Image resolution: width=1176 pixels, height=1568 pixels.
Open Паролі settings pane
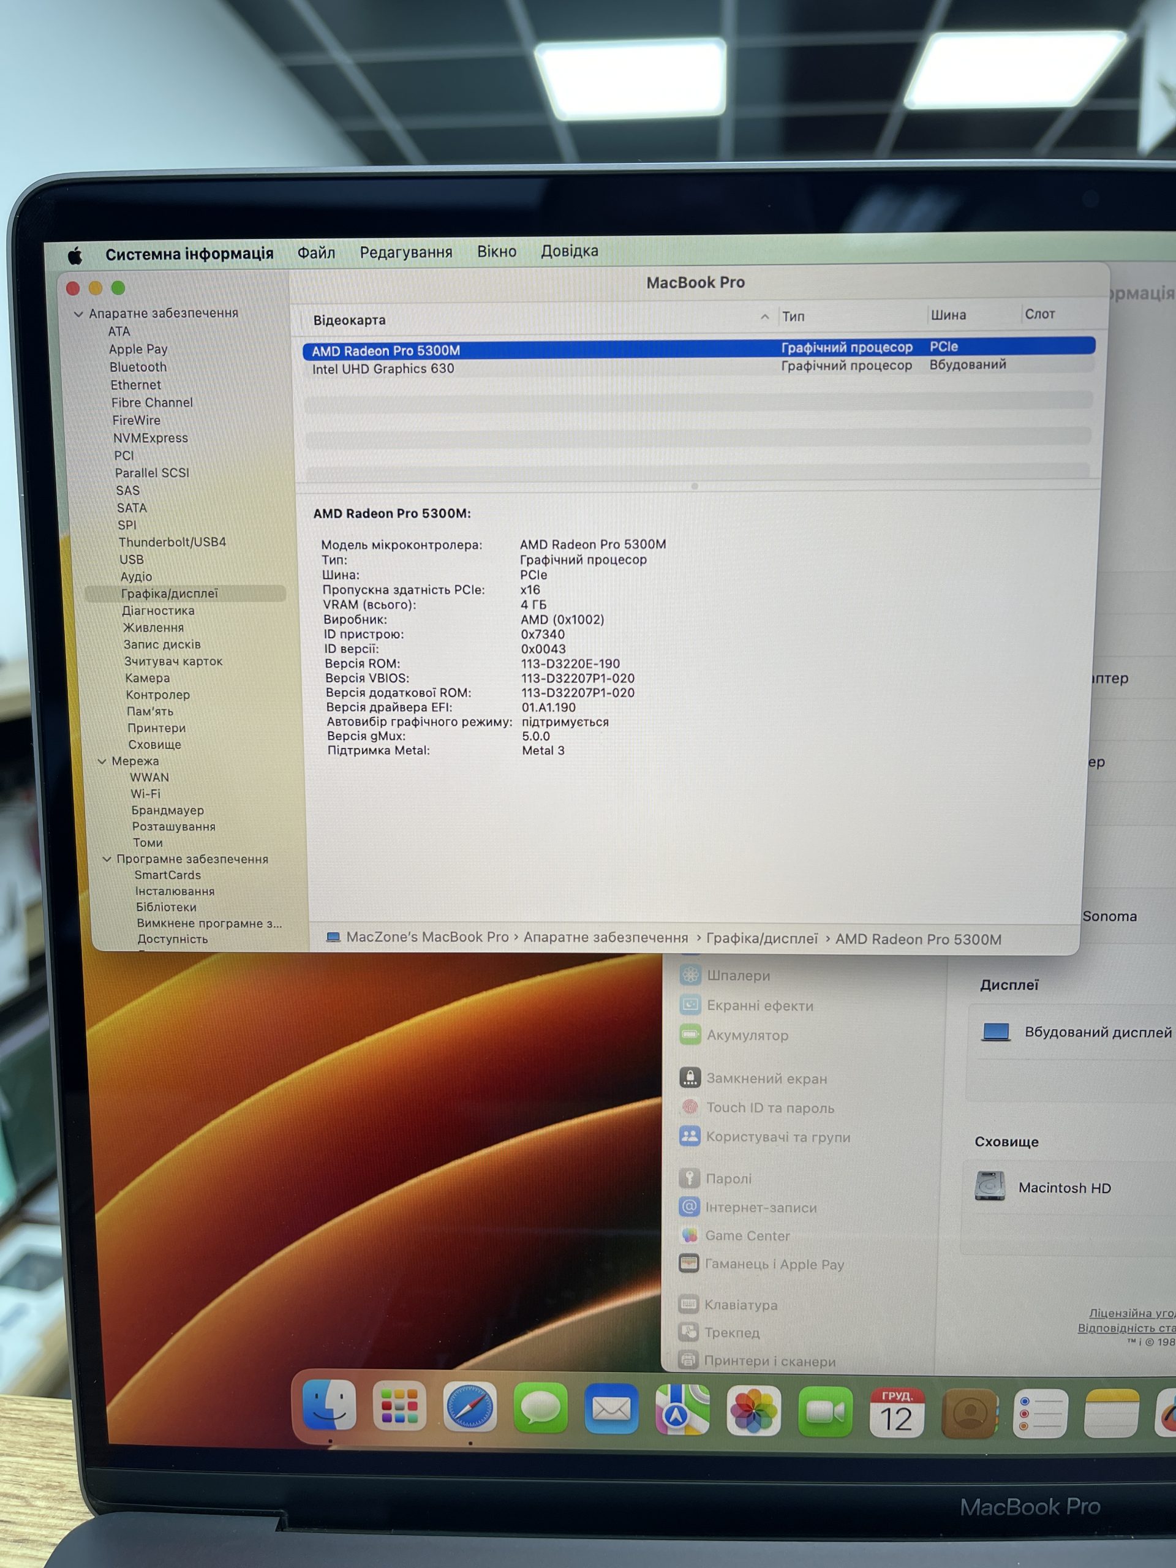[x=727, y=1178]
